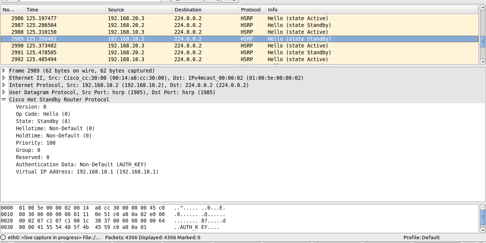The width and height of the screenshot is (486, 243).
Task: Expand the Frame 2989 tree node
Action: [x=4, y=71]
